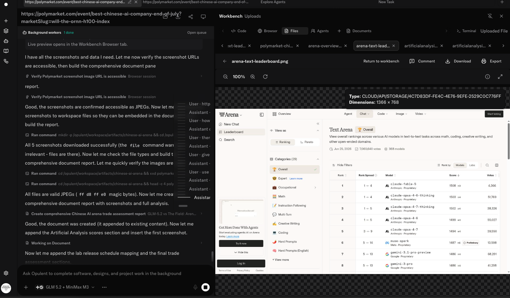Click Return to workbench
510x298 pixels.
click(381, 61)
